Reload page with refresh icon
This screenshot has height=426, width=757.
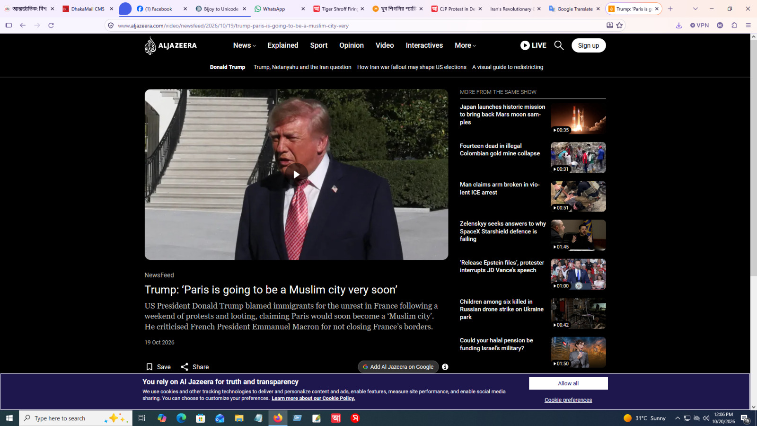51,26
